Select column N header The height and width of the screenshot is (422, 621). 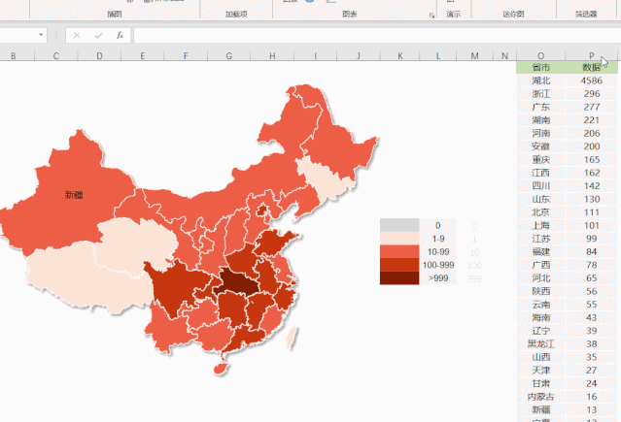coord(504,55)
